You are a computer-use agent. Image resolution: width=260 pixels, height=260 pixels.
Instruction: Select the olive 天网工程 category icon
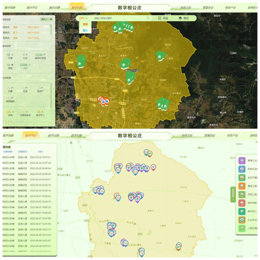242,194
